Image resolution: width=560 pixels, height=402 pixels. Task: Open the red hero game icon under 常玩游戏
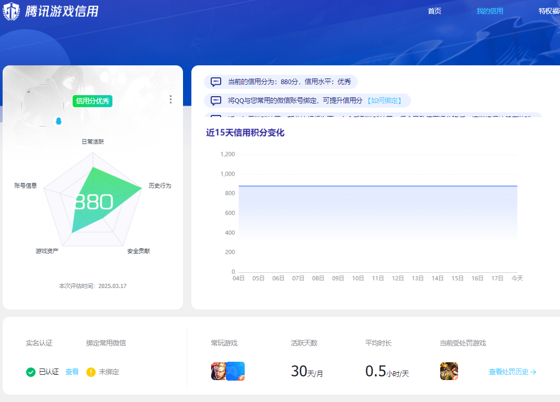tap(218, 371)
